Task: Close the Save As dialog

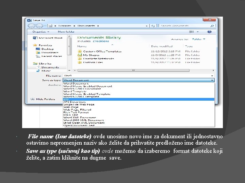Action: (210, 20)
